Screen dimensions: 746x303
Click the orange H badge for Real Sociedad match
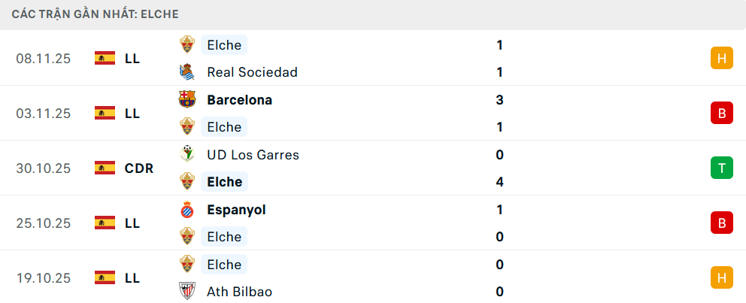(721, 58)
